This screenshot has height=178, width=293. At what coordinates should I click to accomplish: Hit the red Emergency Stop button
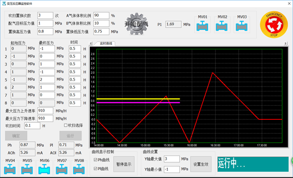tap(274, 24)
